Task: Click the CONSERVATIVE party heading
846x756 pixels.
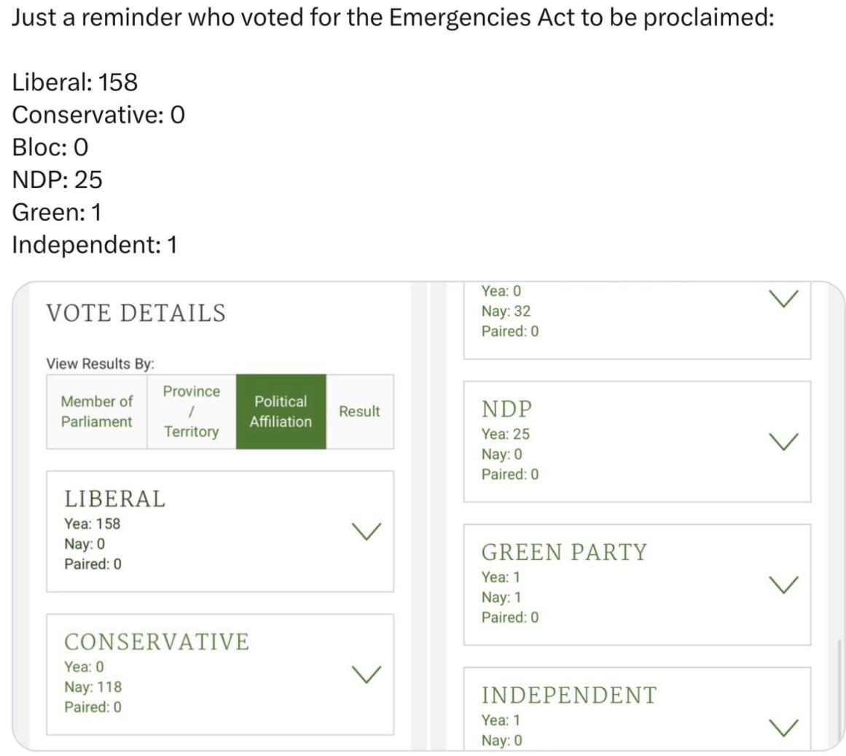Action: click(x=157, y=642)
